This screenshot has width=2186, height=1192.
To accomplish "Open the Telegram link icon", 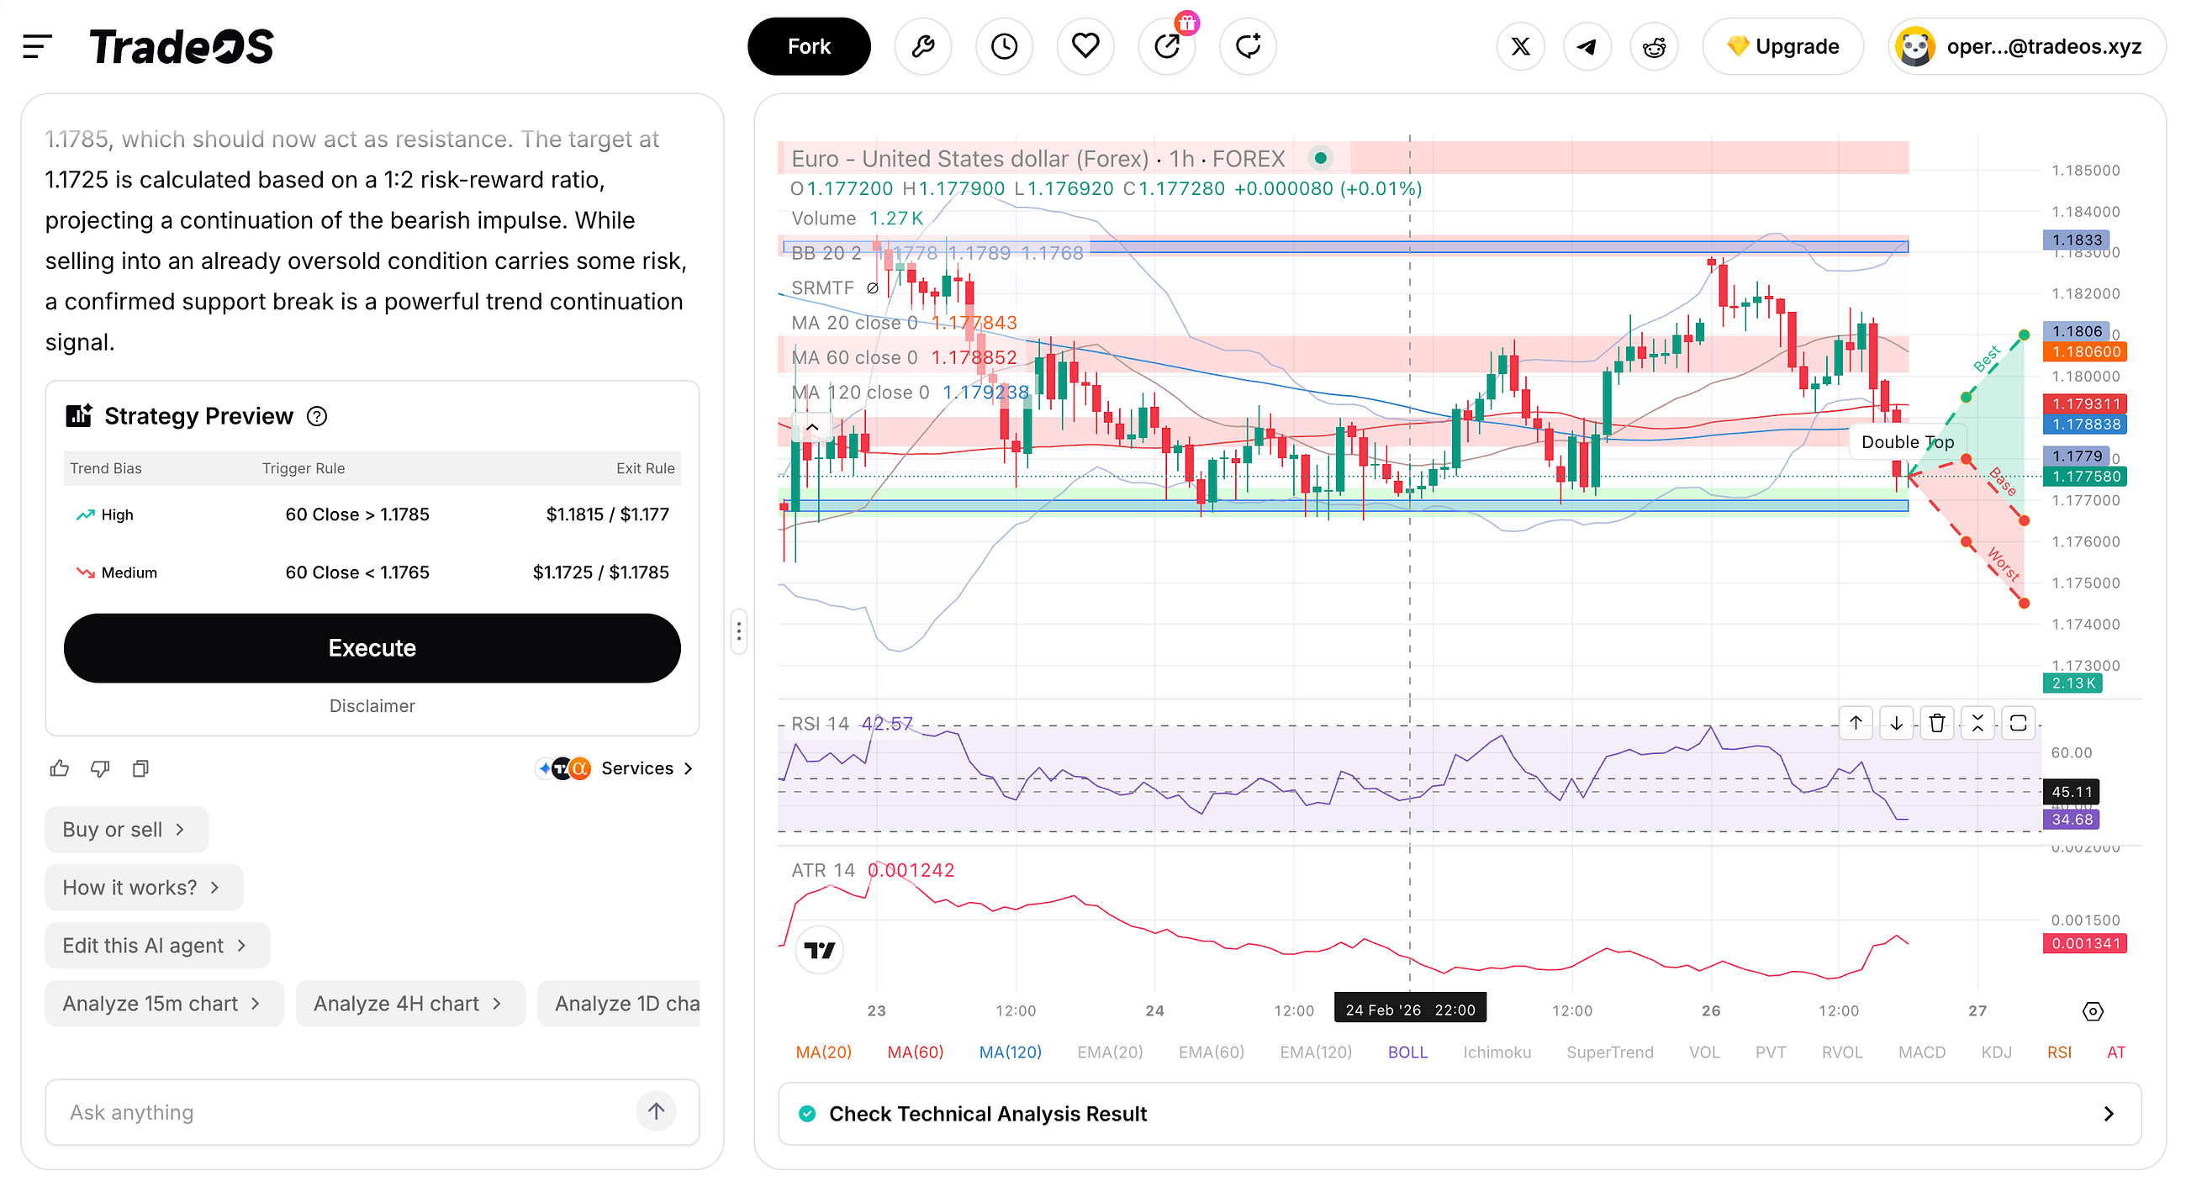I will (x=1586, y=47).
